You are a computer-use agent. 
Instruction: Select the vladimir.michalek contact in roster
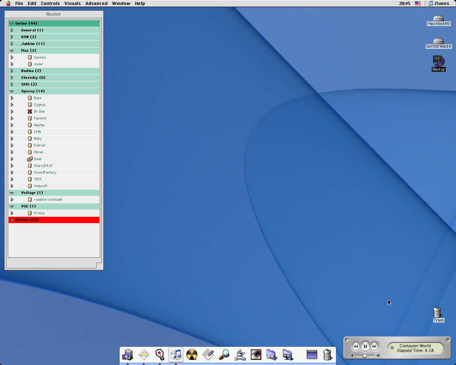point(48,200)
